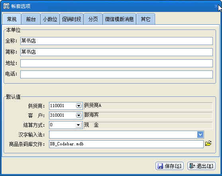Switch to the 前台 tab
The width and height of the screenshot is (222, 176).
[x=31, y=19]
